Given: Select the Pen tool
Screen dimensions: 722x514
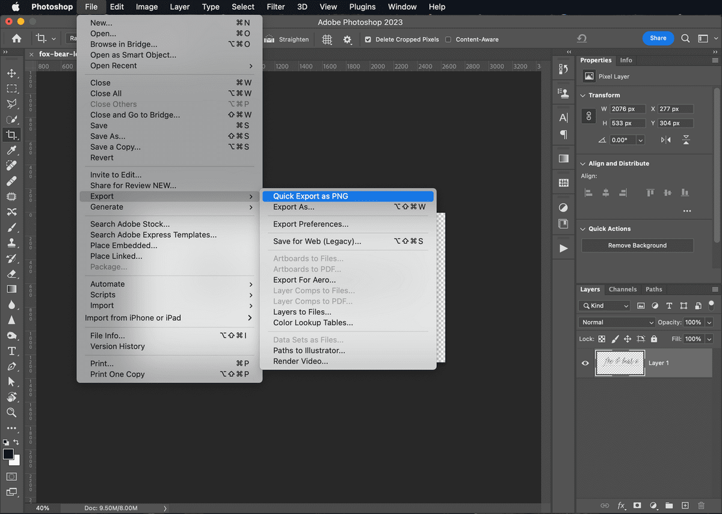Looking at the screenshot, I should pyautogui.click(x=11, y=366).
